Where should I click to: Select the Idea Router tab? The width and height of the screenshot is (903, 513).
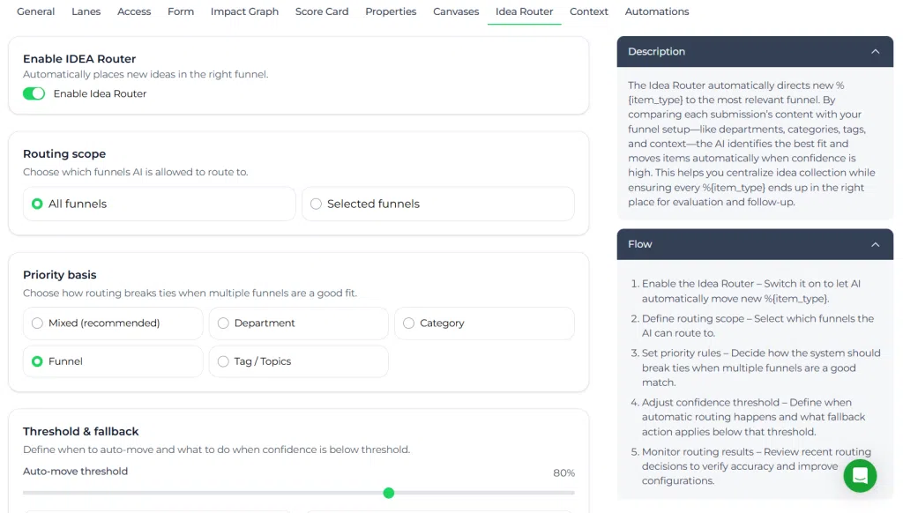pos(524,11)
